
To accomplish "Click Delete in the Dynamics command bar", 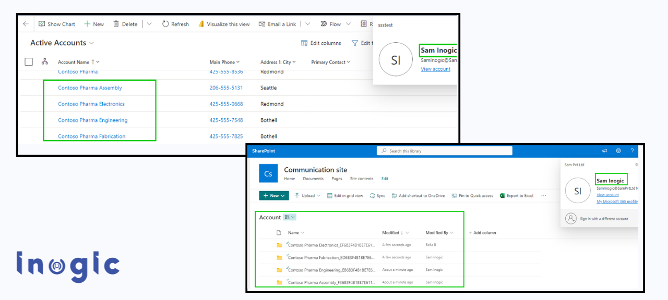I will coord(125,24).
